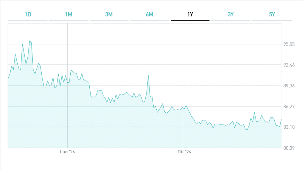Click the active 1Y tab
Viewport: 305px width, 170px height.
coord(190,15)
